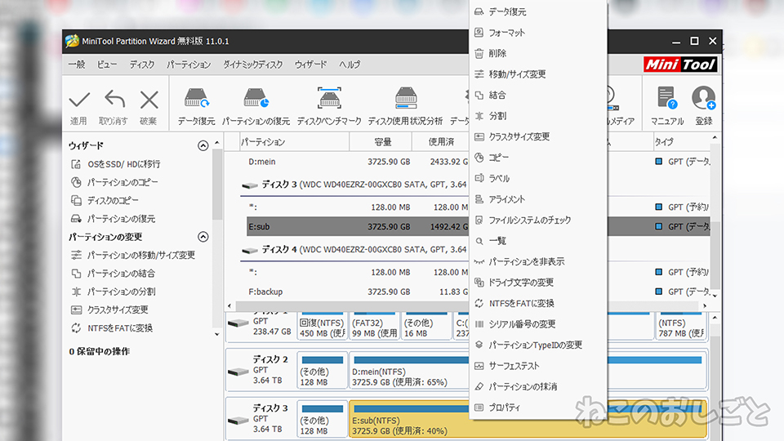Open the ディスク使用状況分析 toolbar icon
The image size is (784, 441).
(406, 98)
